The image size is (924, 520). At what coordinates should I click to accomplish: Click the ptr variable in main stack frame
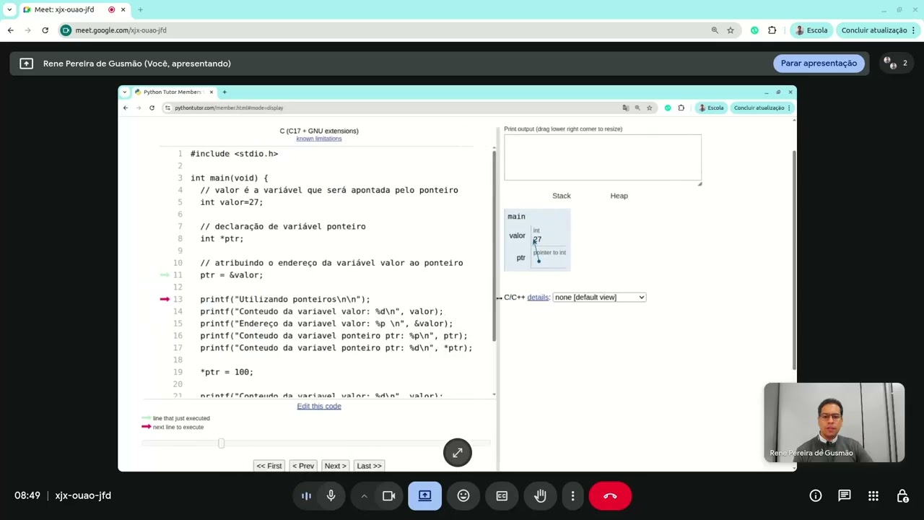pyautogui.click(x=520, y=258)
